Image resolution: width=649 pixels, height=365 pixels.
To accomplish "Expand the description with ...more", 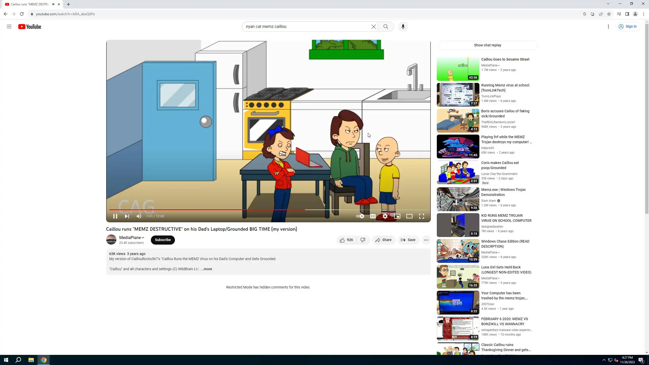I will tap(206, 269).
